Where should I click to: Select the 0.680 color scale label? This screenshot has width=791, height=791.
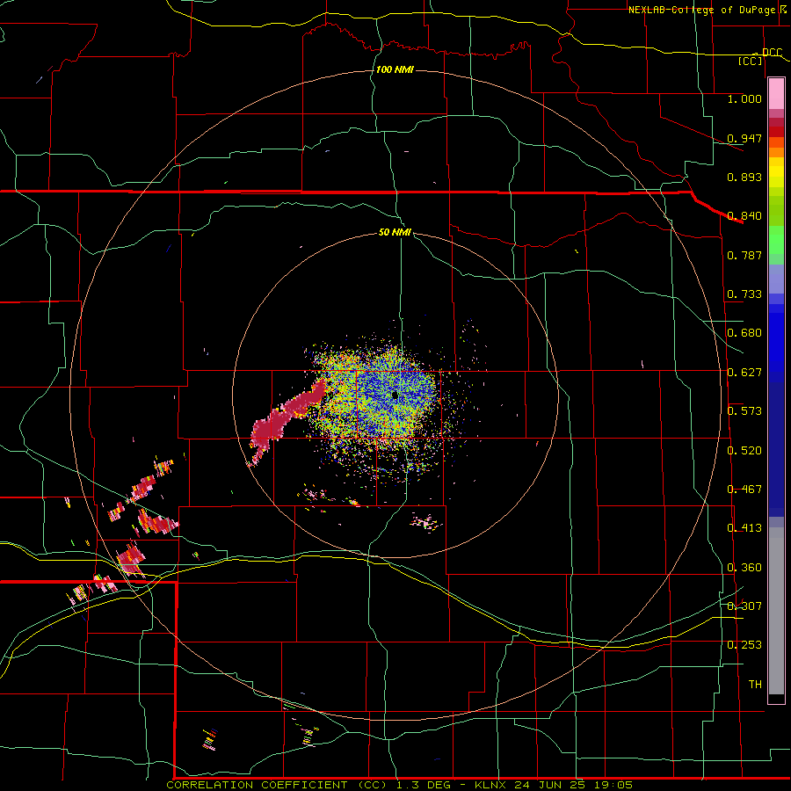744,333
